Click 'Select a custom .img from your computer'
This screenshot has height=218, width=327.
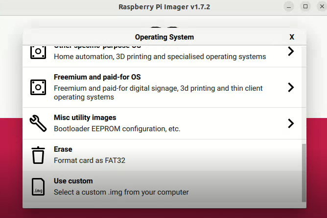click(121, 192)
